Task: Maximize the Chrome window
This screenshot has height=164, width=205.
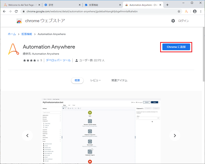Action: pos(192,3)
